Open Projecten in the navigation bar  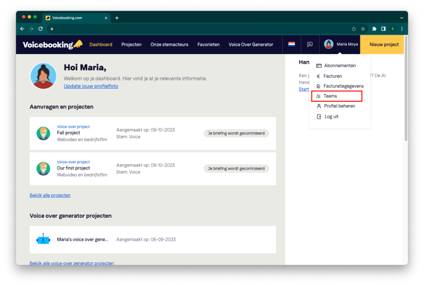point(131,45)
